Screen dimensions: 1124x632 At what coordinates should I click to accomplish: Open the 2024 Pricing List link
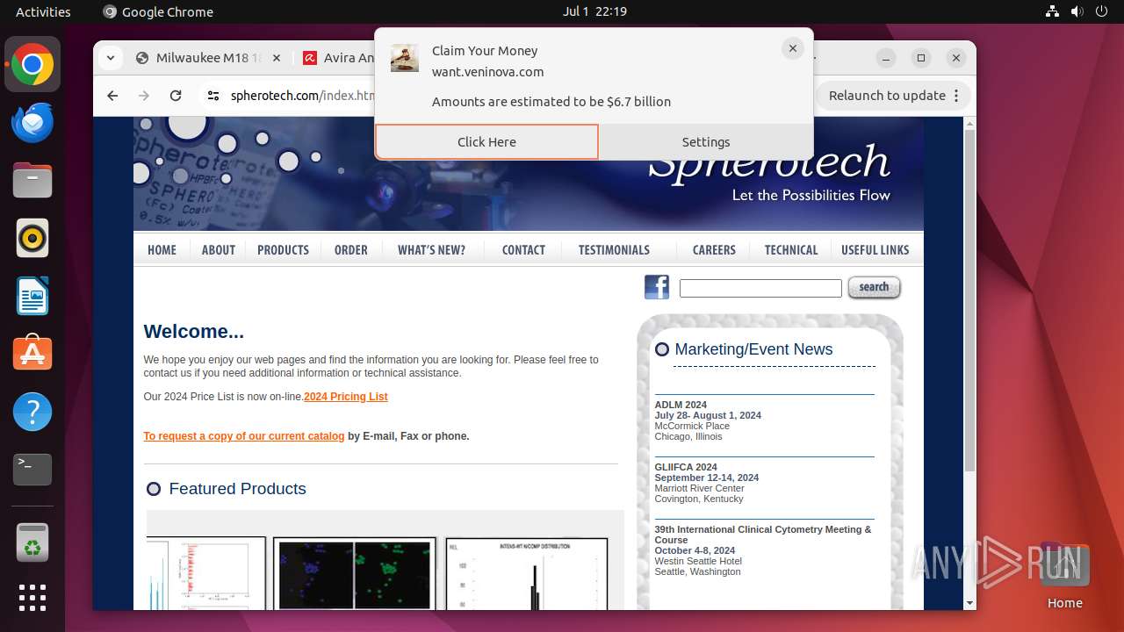[x=346, y=397]
